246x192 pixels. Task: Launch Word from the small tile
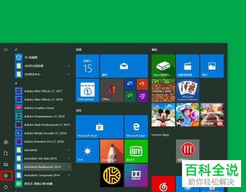coord(130,84)
